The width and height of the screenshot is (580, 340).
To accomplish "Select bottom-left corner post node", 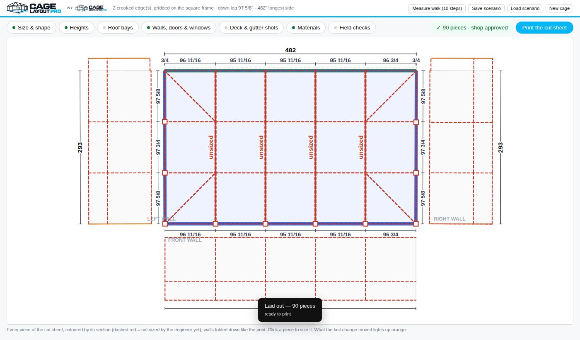I will point(165,224).
